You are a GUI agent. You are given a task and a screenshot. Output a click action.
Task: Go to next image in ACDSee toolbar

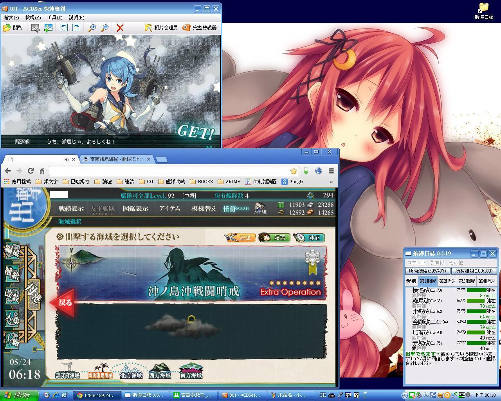(48, 28)
